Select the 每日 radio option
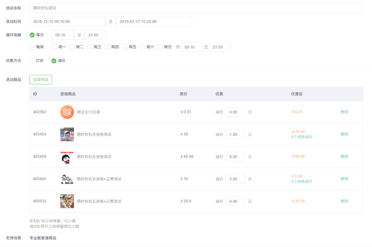 [32, 35]
